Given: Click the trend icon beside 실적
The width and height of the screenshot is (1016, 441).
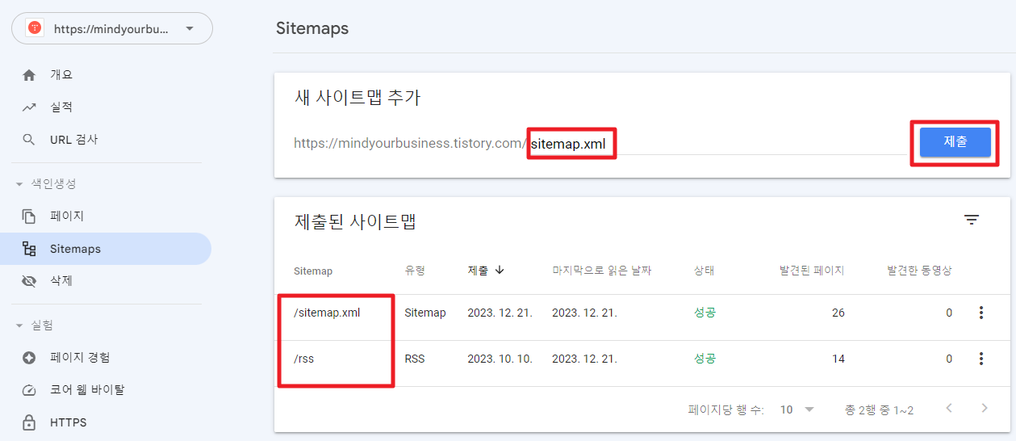Looking at the screenshot, I should click(29, 107).
